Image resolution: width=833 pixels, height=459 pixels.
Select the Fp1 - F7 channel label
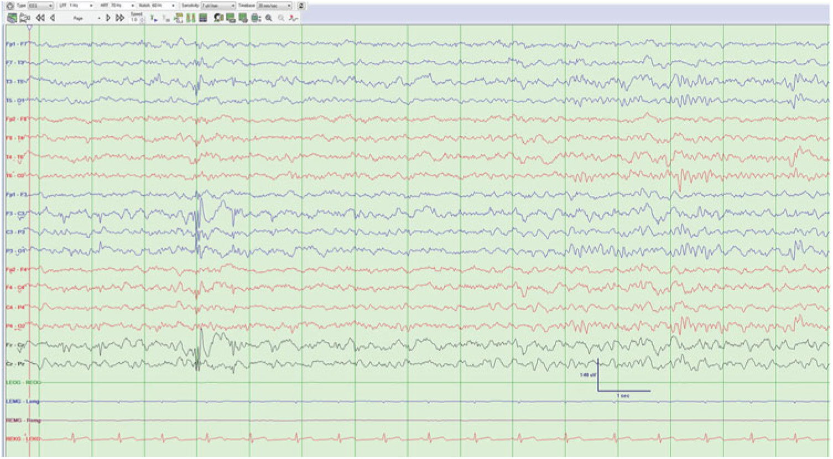pyautogui.click(x=16, y=44)
